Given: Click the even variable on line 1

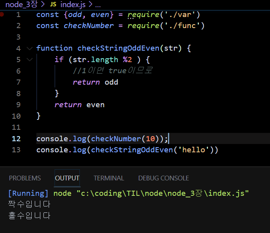Looking at the screenshot, I should 100,15.
